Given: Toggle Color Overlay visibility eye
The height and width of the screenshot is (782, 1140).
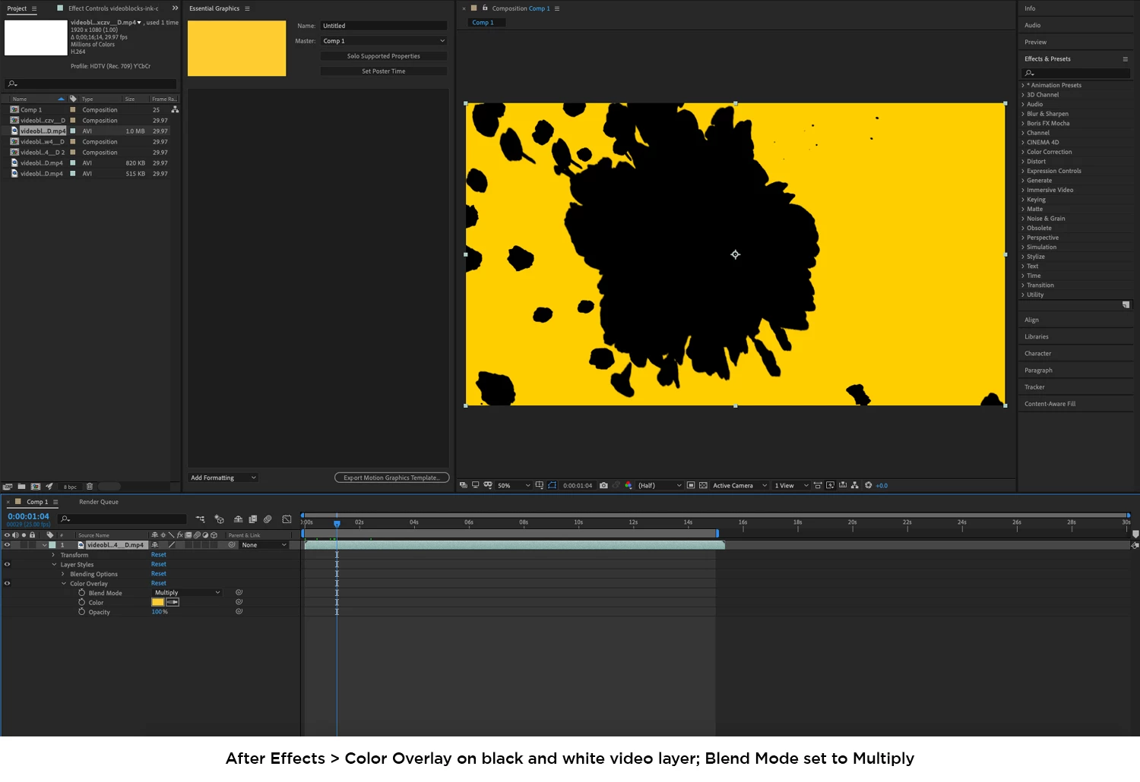Looking at the screenshot, I should (x=7, y=583).
